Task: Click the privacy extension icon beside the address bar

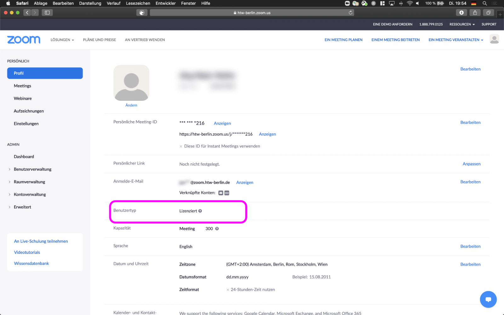Action: click(x=142, y=13)
